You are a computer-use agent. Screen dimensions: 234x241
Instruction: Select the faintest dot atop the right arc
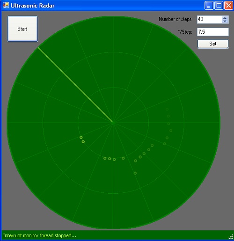[x=167, y=110]
